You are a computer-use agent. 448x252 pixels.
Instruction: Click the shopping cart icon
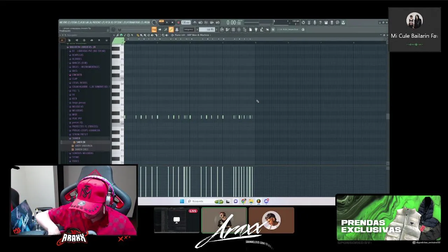(273, 29)
